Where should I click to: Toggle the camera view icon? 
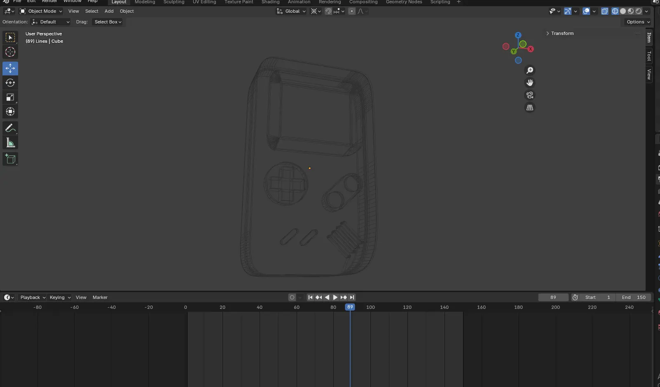(530, 95)
